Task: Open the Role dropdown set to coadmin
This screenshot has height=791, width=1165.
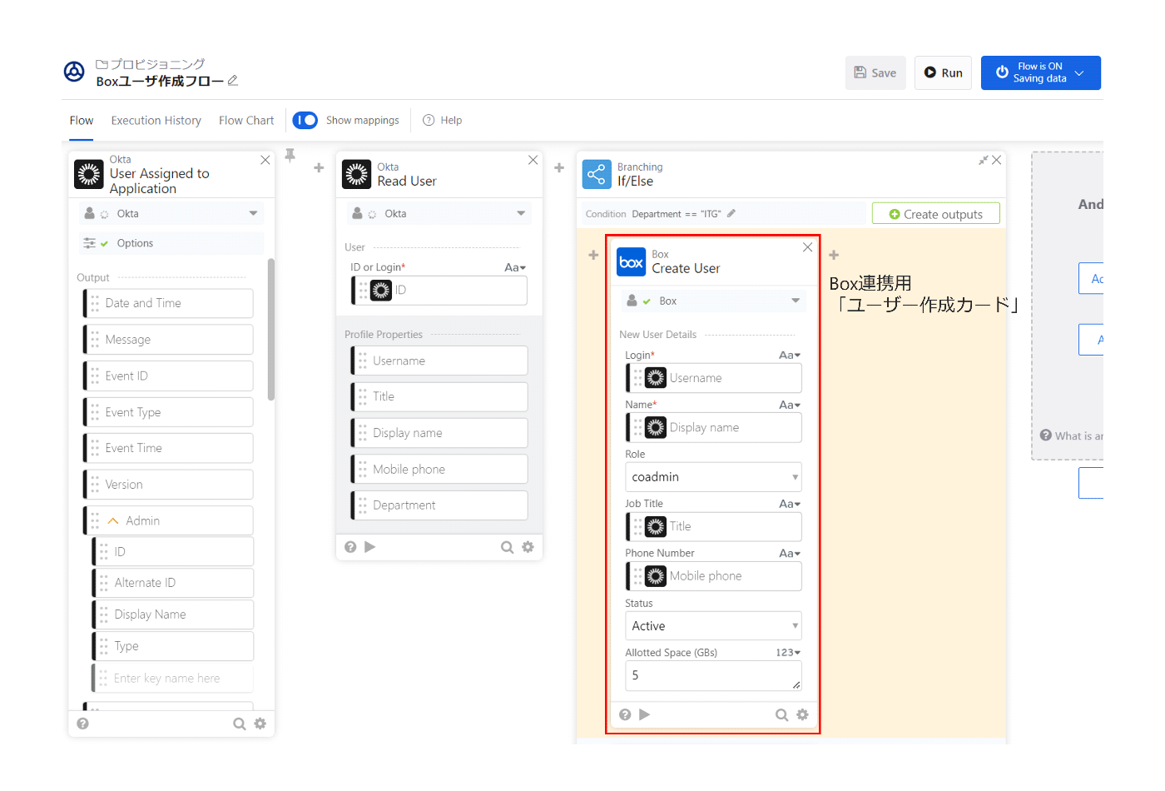Action: 712,477
